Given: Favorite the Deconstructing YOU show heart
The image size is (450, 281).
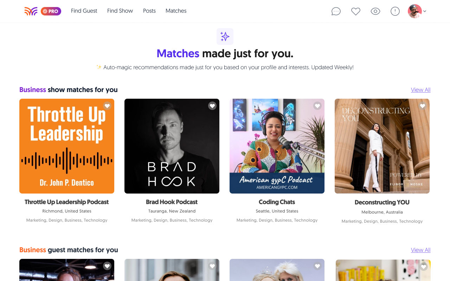Looking at the screenshot, I should [423, 106].
